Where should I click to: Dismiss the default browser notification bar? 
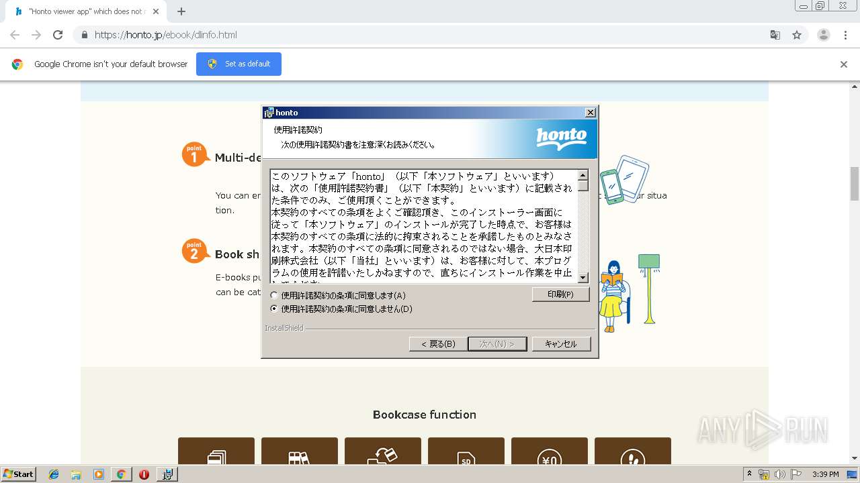tap(844, 64)
